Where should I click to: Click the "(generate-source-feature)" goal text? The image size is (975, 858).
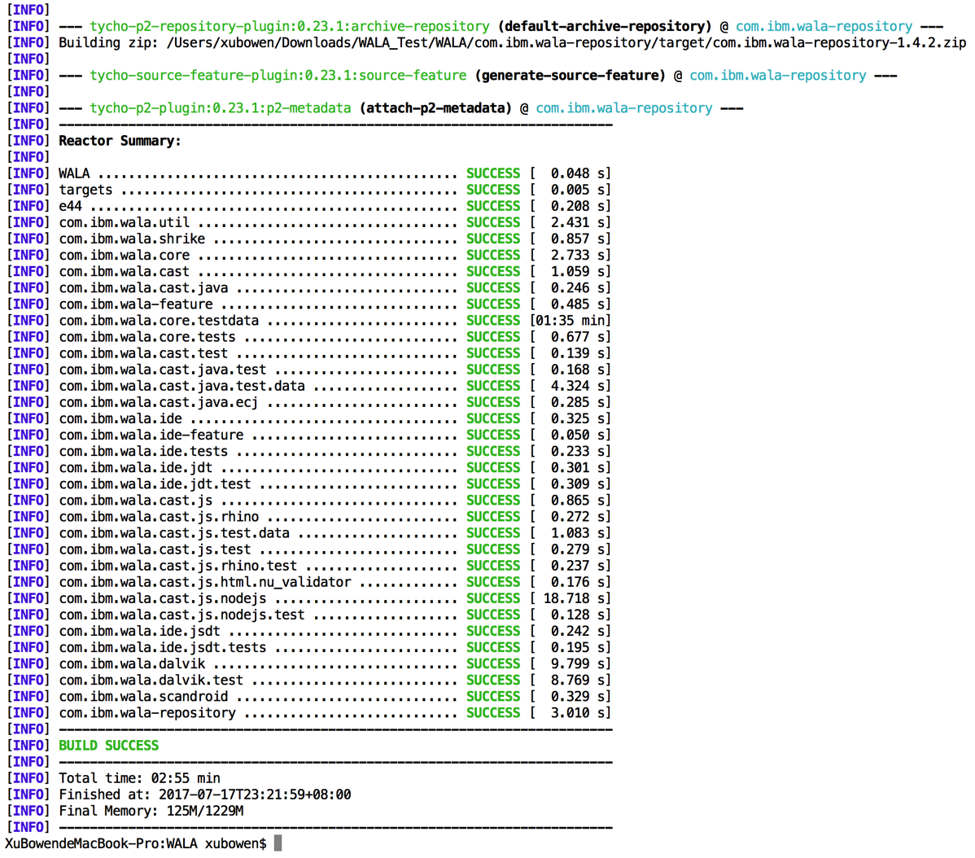click(571, 76)
